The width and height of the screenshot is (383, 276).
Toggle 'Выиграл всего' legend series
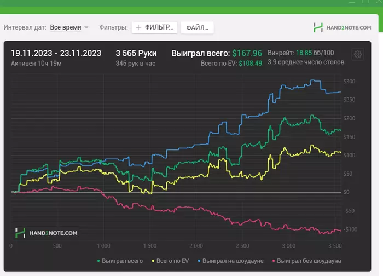pos(120,261)
